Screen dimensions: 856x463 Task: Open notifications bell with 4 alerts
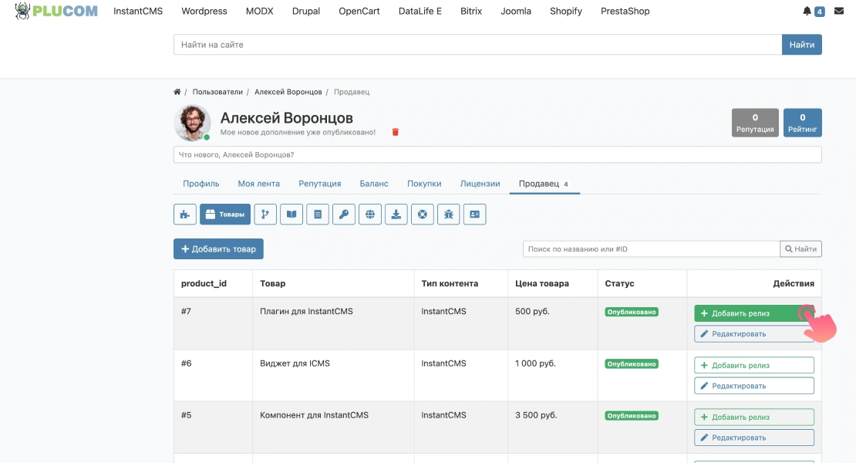813,11
